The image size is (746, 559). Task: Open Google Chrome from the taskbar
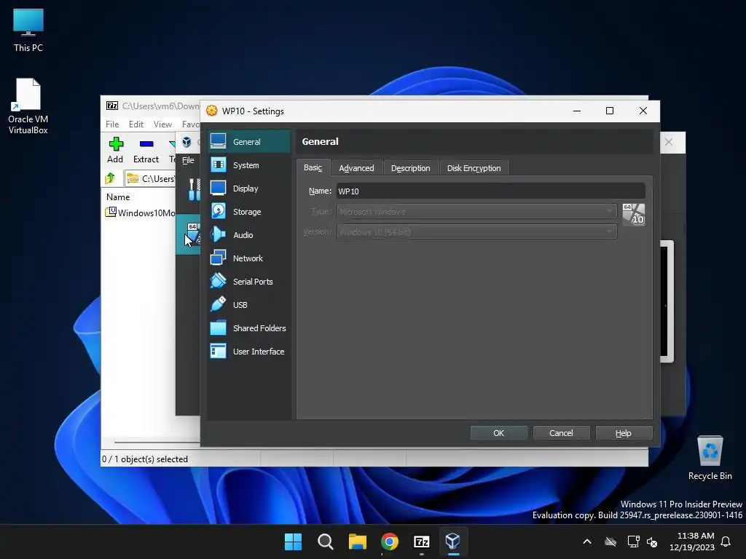pyautogui.click(x=390, y=542)
